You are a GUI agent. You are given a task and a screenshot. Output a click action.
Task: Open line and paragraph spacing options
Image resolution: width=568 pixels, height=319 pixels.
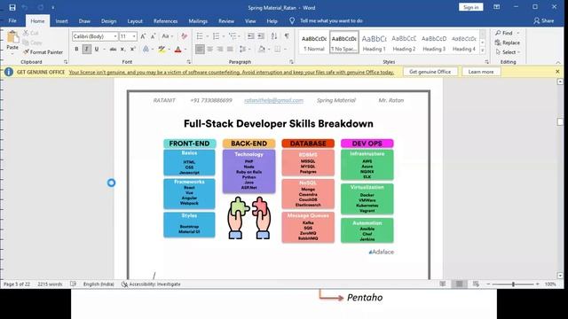click(x=242, y=49)
